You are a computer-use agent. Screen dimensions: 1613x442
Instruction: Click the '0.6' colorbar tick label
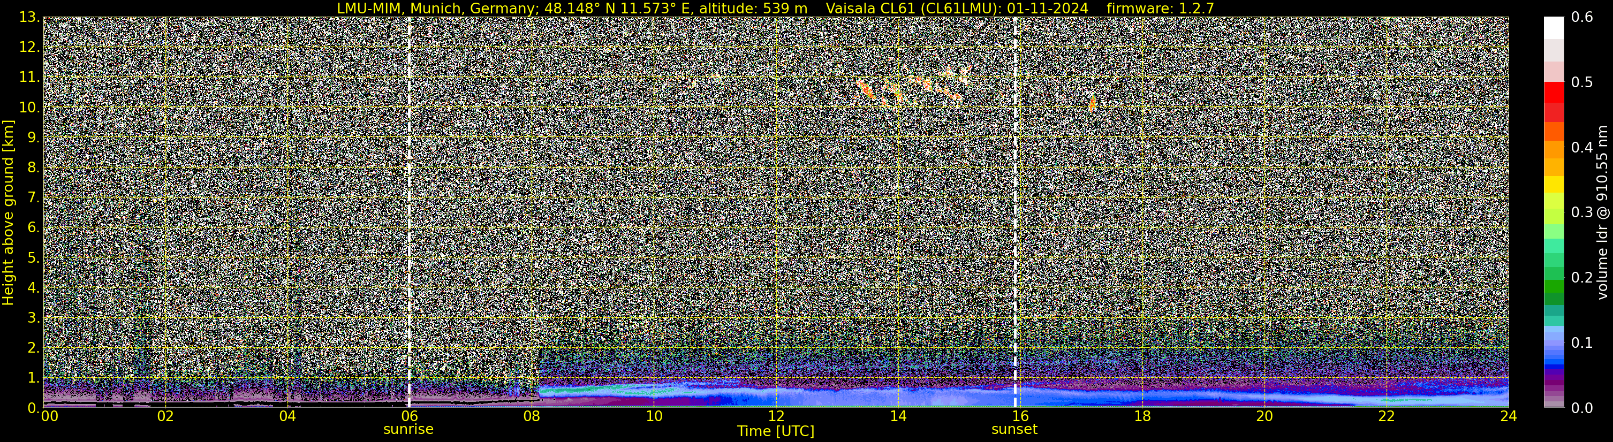coord(1582,18)
